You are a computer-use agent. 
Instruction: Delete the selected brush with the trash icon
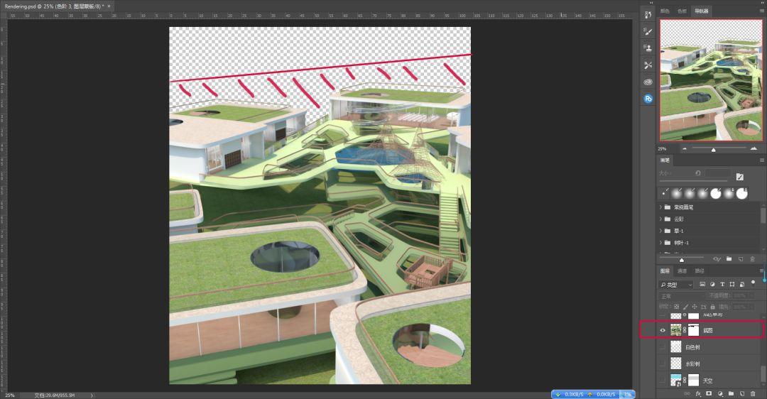pos(752,259)
